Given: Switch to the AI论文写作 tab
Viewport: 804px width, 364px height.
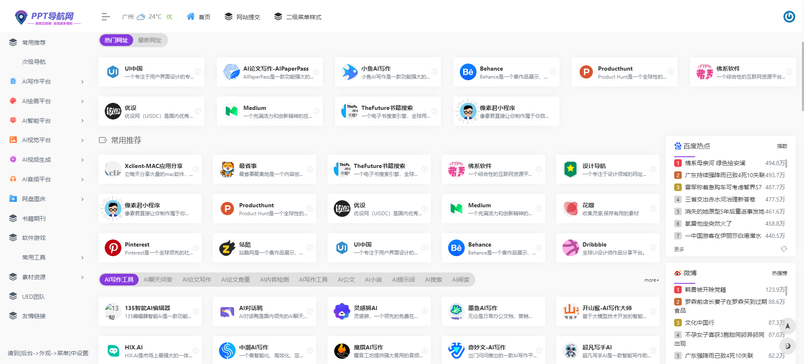Looking at the screenshot, I should tap(197, 280).
